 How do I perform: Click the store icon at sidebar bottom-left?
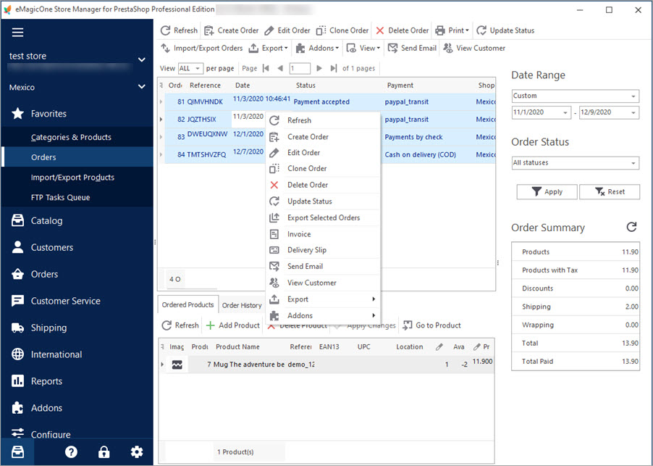pos(17,452)
